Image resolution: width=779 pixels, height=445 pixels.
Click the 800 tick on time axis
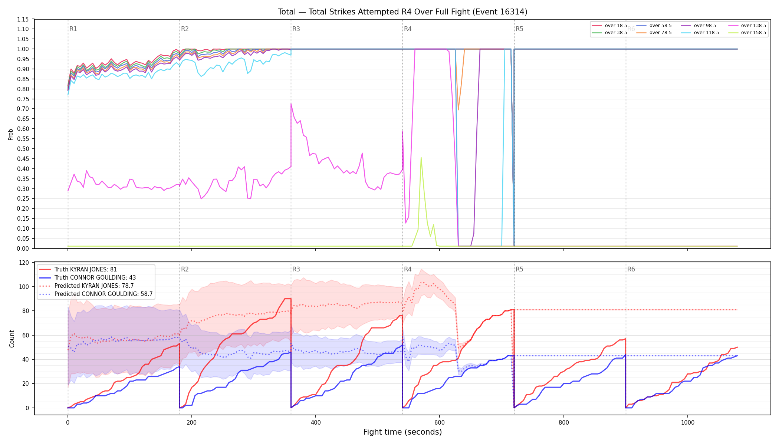pos(563,422)
